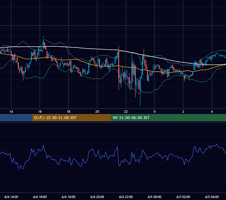
Task: Click the 4/4 14:00 date label
Action: coord(11,197)
